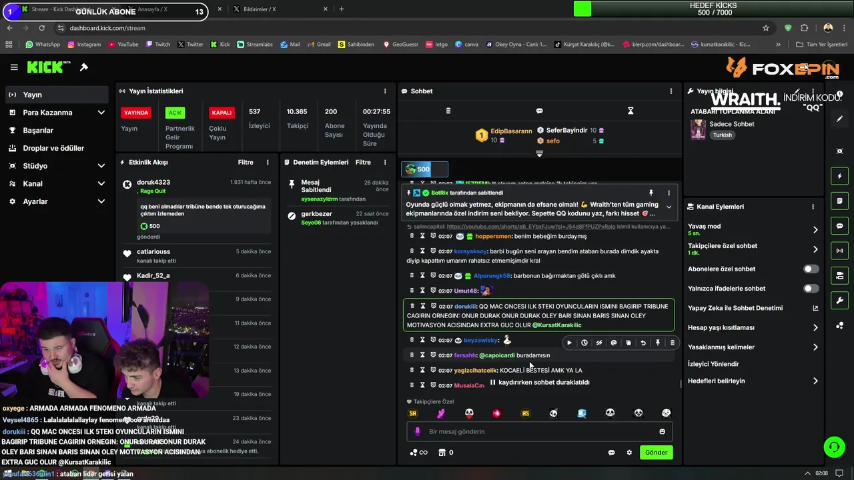Open chat settings gear beside Gönder
This screenshot has height=480, width=854.
point(629,453)
